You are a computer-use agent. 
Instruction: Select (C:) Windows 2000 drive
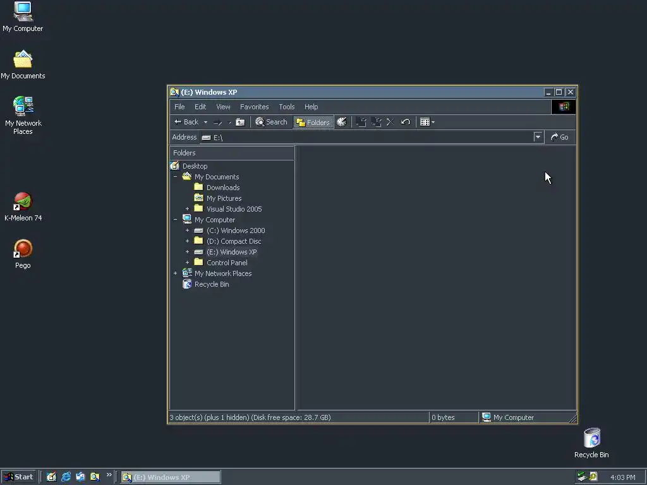(236, 231)
